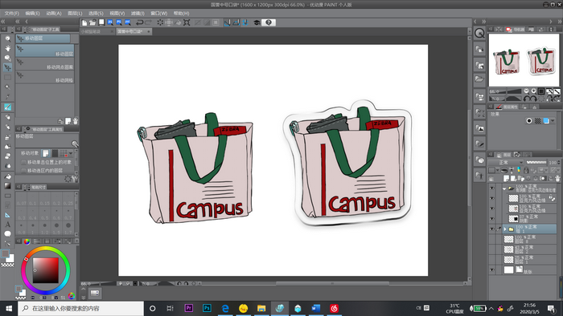This screenshot has height=316, width=563.
Task: Select the Hand move-view tool
Action: 7,48
